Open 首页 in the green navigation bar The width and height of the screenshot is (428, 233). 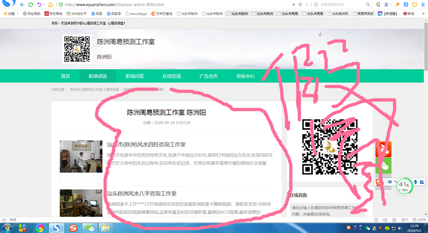pyautogui.click(x=65, y=76)
